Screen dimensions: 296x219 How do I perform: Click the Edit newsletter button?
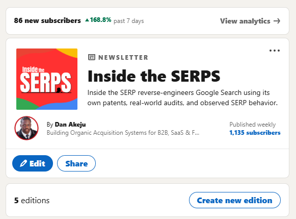pos(33,163)
